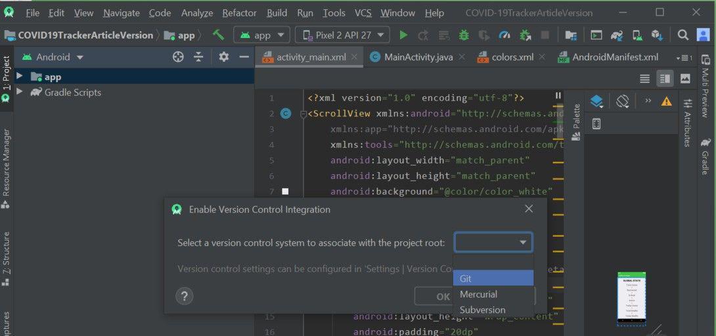Toggle the Gradle side panel

click(x=705, y=156)
